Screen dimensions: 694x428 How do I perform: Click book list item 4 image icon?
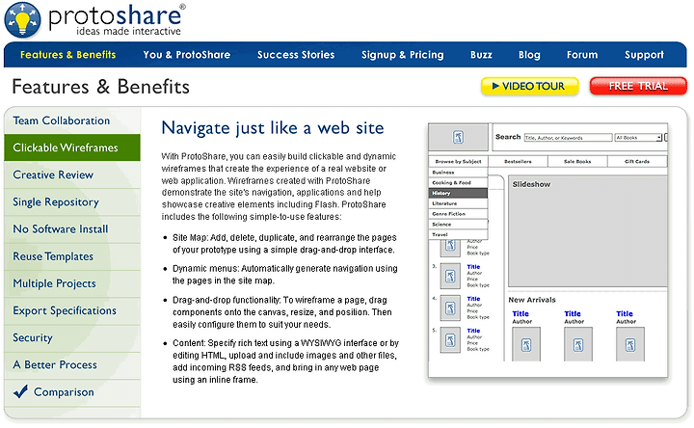point(450,308)
